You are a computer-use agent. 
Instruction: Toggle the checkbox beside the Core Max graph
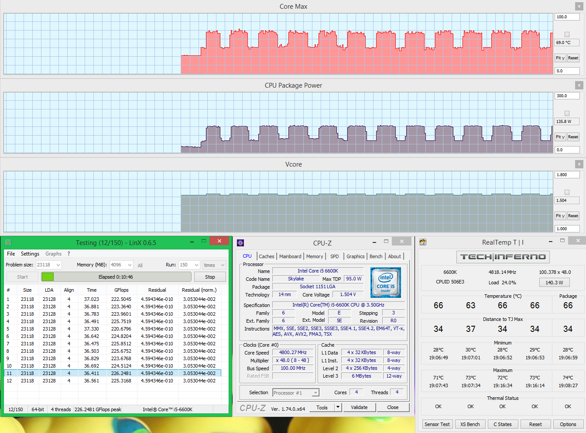click(x=567, y=34)
